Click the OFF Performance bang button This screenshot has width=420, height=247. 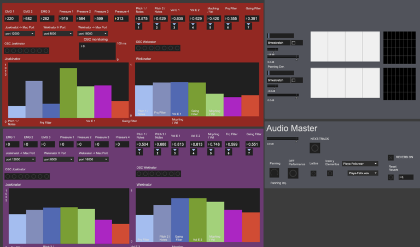pos(293,173)
